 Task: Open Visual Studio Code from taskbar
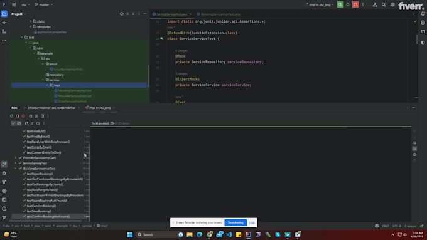click(229, 234)
